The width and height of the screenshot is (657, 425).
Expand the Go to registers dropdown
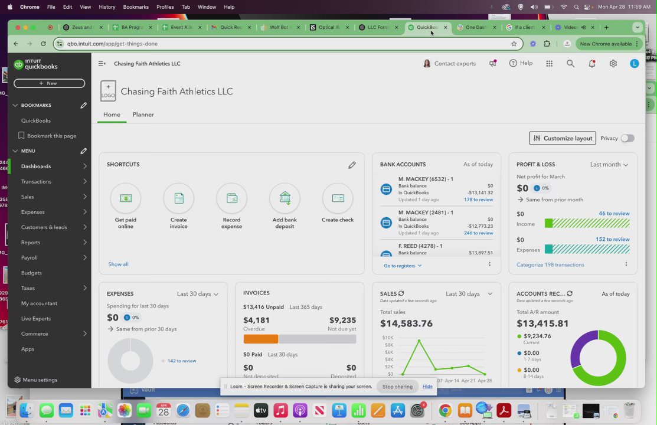click(x=403, y=266)
